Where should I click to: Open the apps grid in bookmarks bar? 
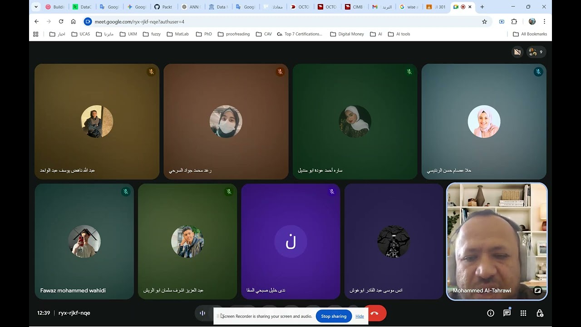tap(36, 34)
